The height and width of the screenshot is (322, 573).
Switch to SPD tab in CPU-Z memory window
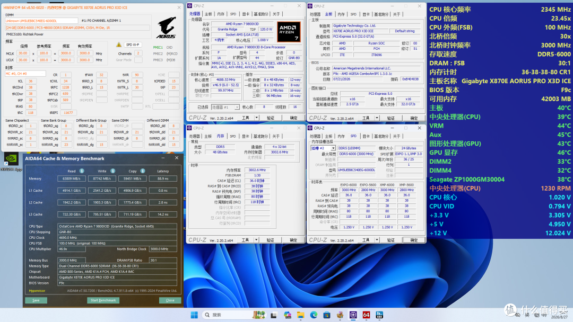click(x=233, y=137)
